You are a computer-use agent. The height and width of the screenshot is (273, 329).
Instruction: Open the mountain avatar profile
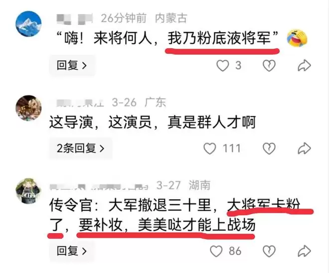coord(28,24)
